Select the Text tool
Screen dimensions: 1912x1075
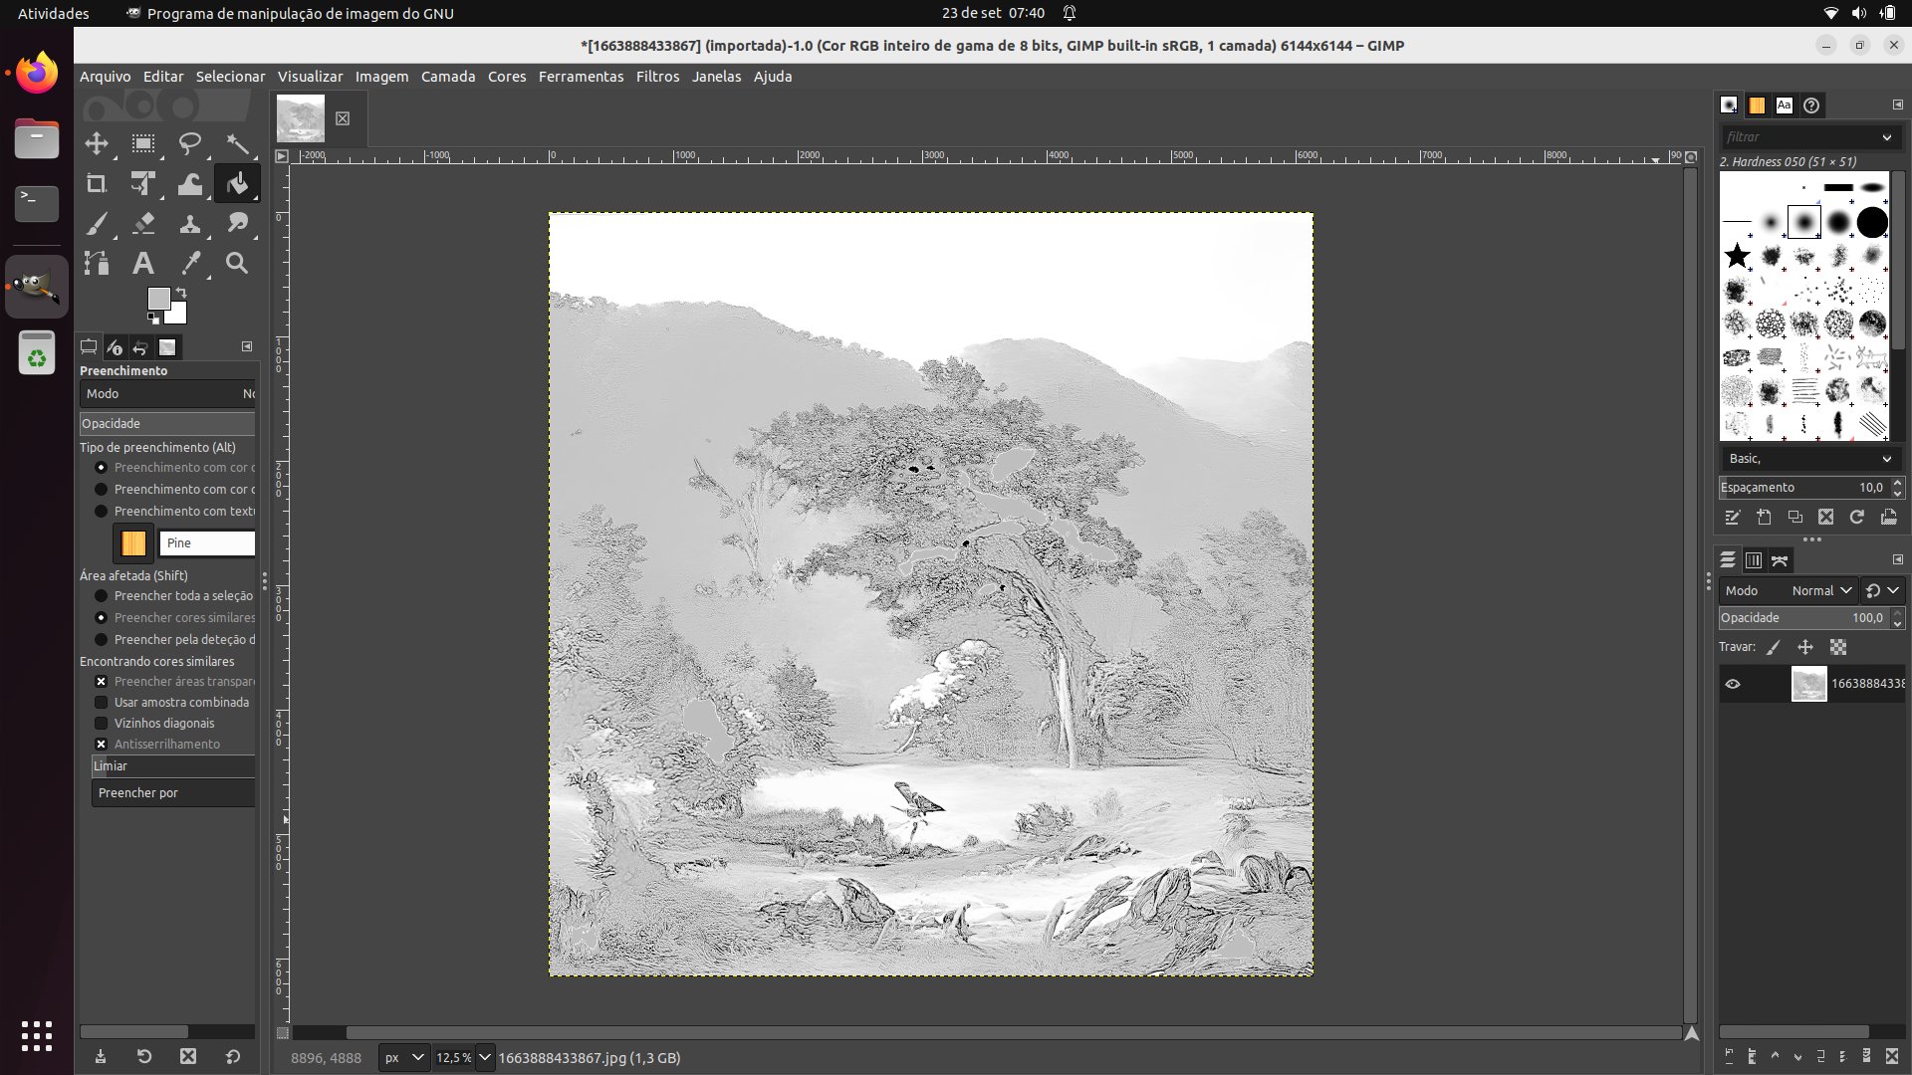pyautogui.click(x=143, y=264)
